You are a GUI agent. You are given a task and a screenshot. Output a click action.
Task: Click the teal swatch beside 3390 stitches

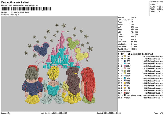pos(125,63)
